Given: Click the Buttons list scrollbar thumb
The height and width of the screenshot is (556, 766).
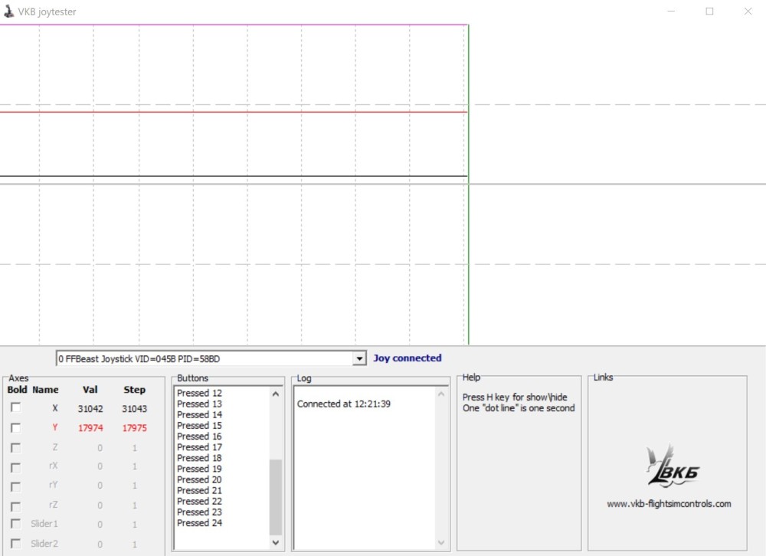Looking at the screenshot, I should 276,497.
